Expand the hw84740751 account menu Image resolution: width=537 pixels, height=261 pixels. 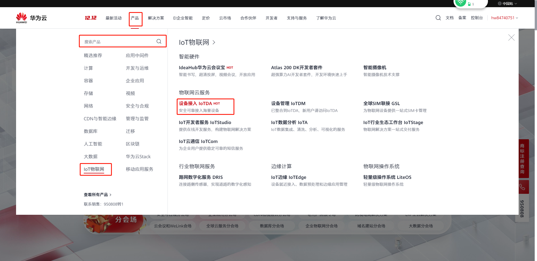[x=505, y=18]
